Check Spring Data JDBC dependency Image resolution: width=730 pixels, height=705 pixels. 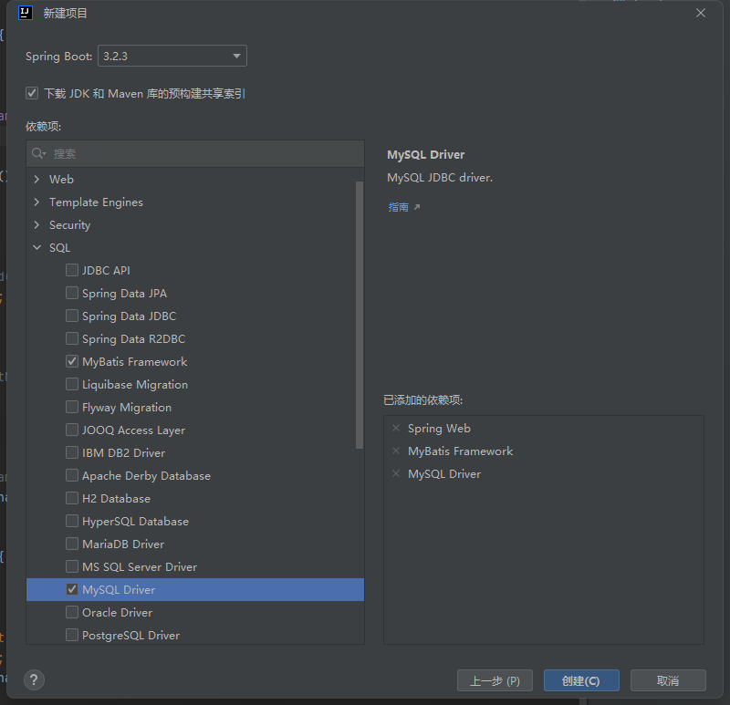72,316
